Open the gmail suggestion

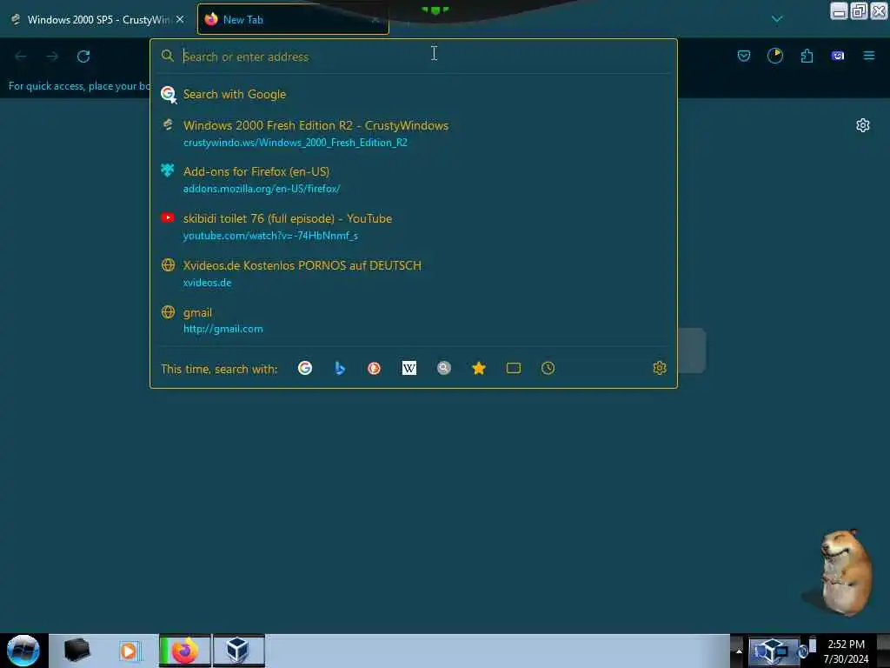coord(414,320)
